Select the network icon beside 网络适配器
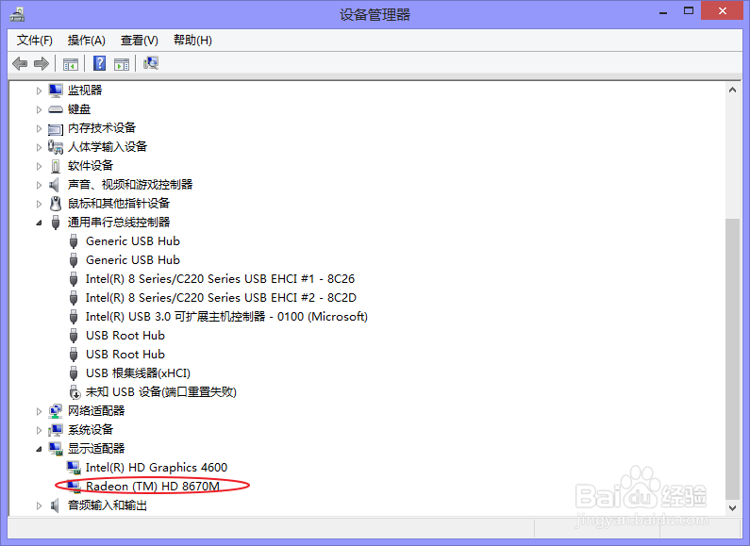The image size is (750, 546). coord(56,411)
